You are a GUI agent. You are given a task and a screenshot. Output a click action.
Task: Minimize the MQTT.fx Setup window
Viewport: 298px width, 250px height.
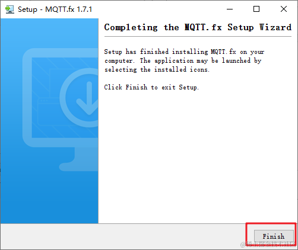pos(230,9)
